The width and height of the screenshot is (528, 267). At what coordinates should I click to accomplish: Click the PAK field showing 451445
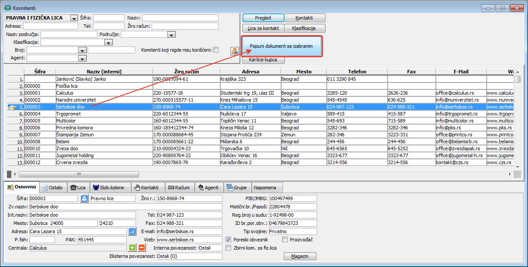pos(101,240)
